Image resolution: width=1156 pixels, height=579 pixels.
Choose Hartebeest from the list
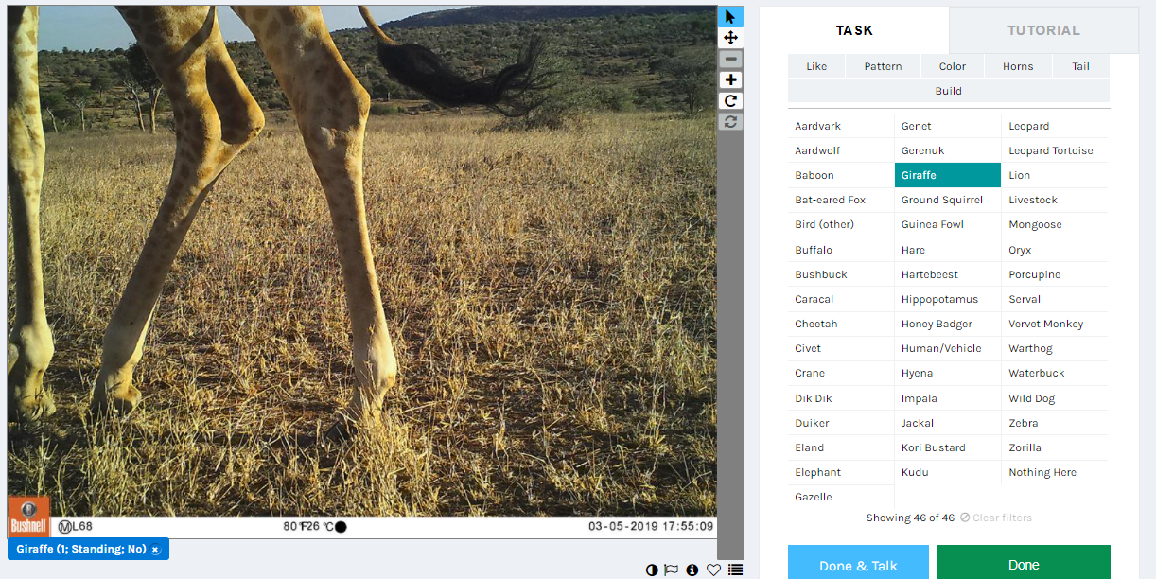tap(948, 274)
